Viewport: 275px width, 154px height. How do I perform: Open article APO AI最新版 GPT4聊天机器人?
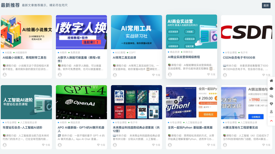tap(81, 129)
